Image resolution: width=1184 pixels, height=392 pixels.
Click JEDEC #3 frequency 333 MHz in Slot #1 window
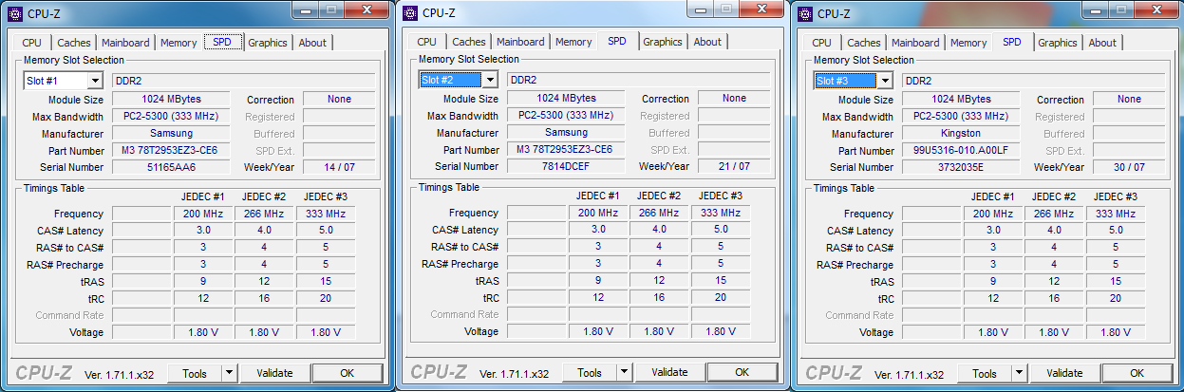click(325, 214)
